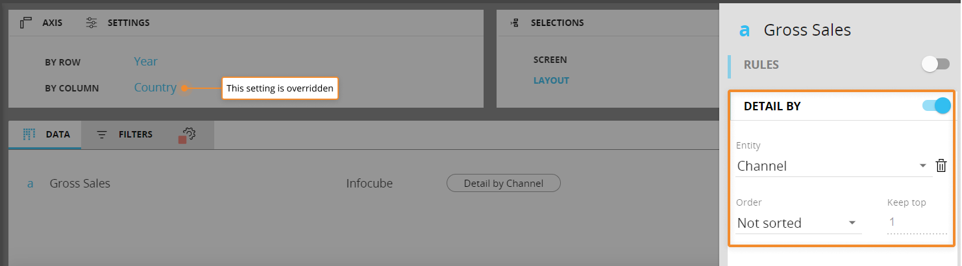Open the Entity dropdown showing Channel
The width and height of the screenshot is (962, 266).
click(832, 166)
